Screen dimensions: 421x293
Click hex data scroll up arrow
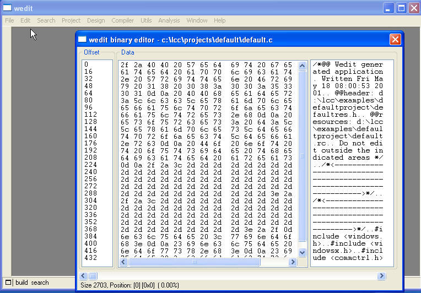pyautogui.click(x=302, y=66)
